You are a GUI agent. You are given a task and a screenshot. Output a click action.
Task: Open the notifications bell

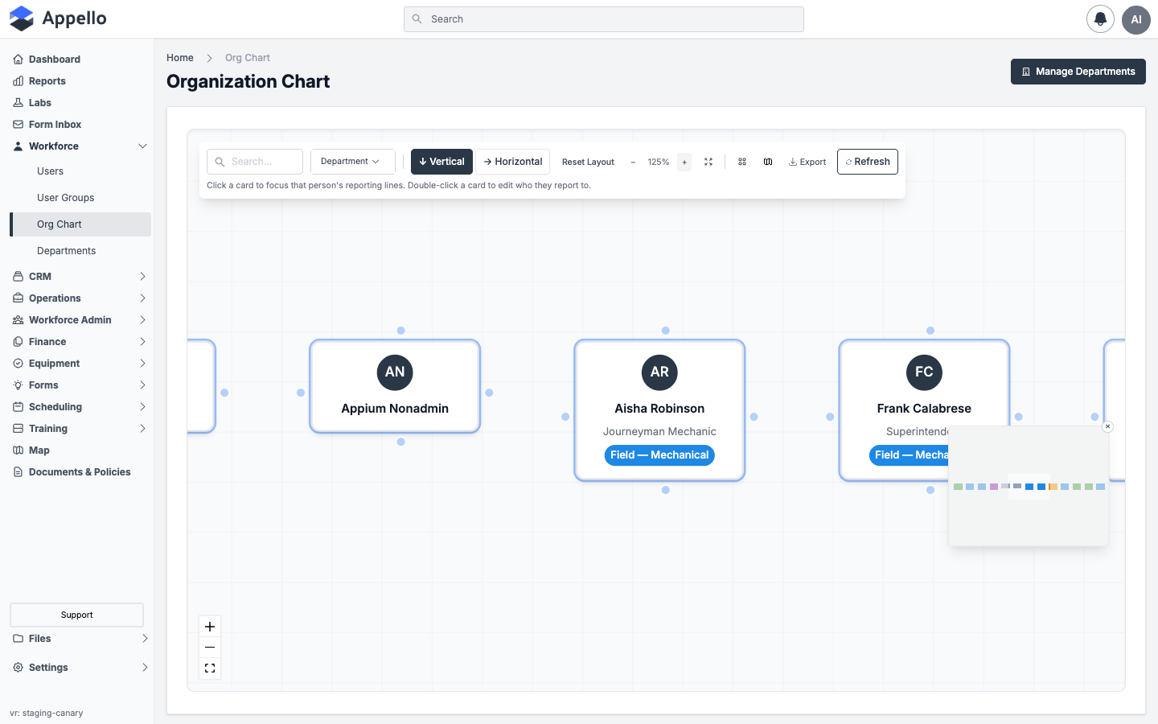(x=1100, y=19)
